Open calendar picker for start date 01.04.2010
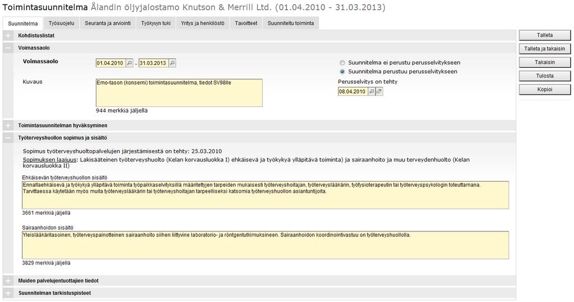The height and width of the screenshot is (302, 574). 129,63
